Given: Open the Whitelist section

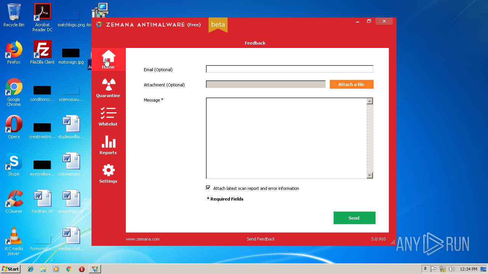Looking at the screenshot, I should point(108,116).
